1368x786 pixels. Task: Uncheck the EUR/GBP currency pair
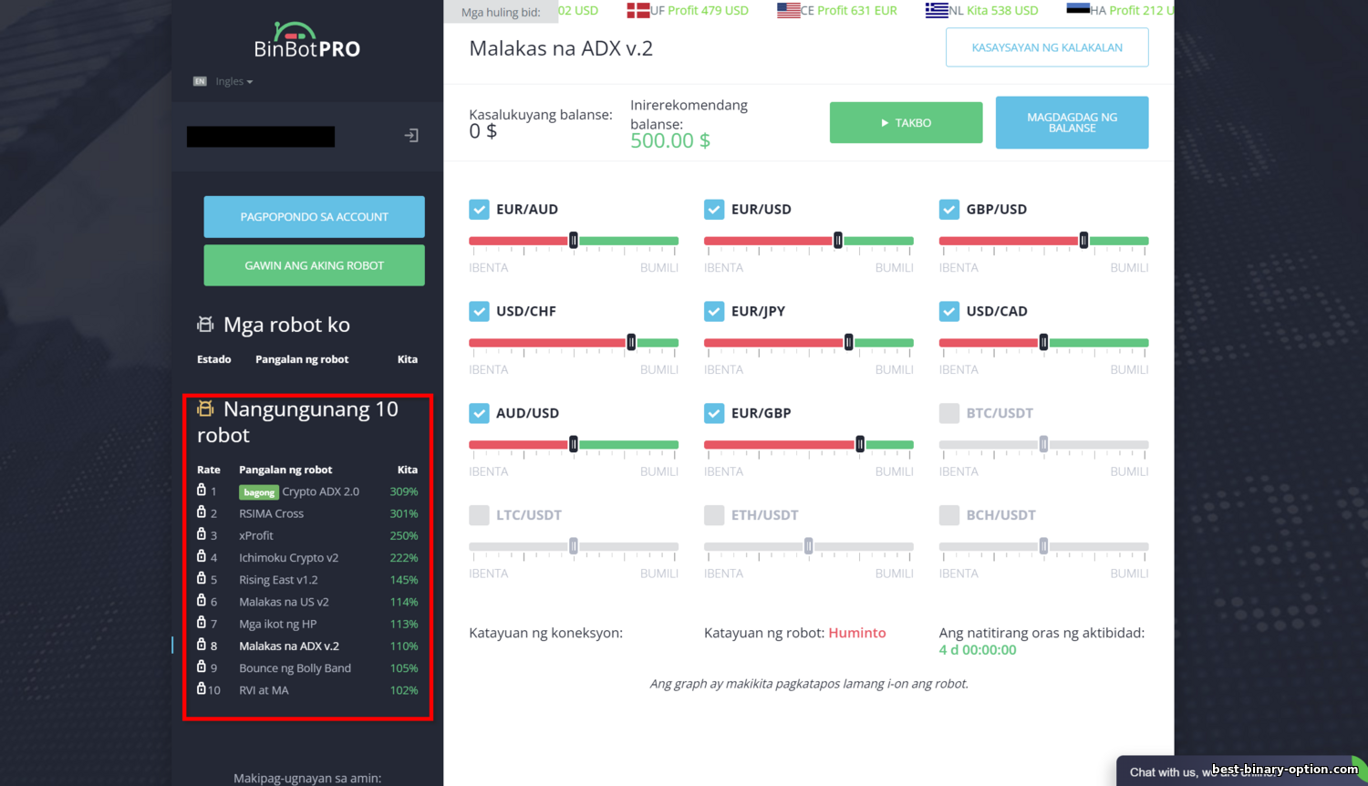click(714, 414)
